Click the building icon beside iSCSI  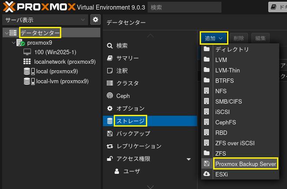point(207,111)
